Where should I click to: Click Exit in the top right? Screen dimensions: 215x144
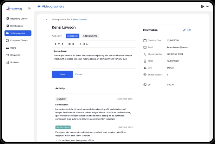pyautogui.click(x=205, y=7)
